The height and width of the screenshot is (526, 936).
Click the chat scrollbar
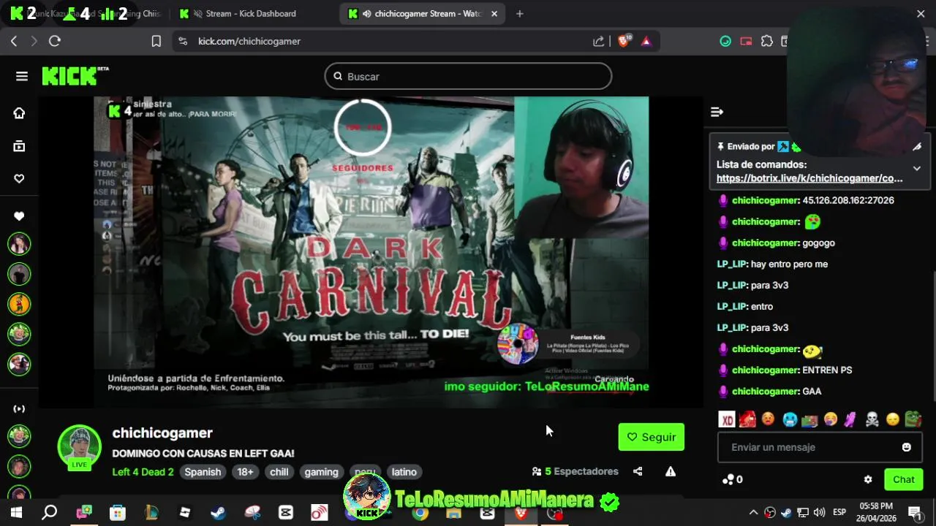point(933,336)
